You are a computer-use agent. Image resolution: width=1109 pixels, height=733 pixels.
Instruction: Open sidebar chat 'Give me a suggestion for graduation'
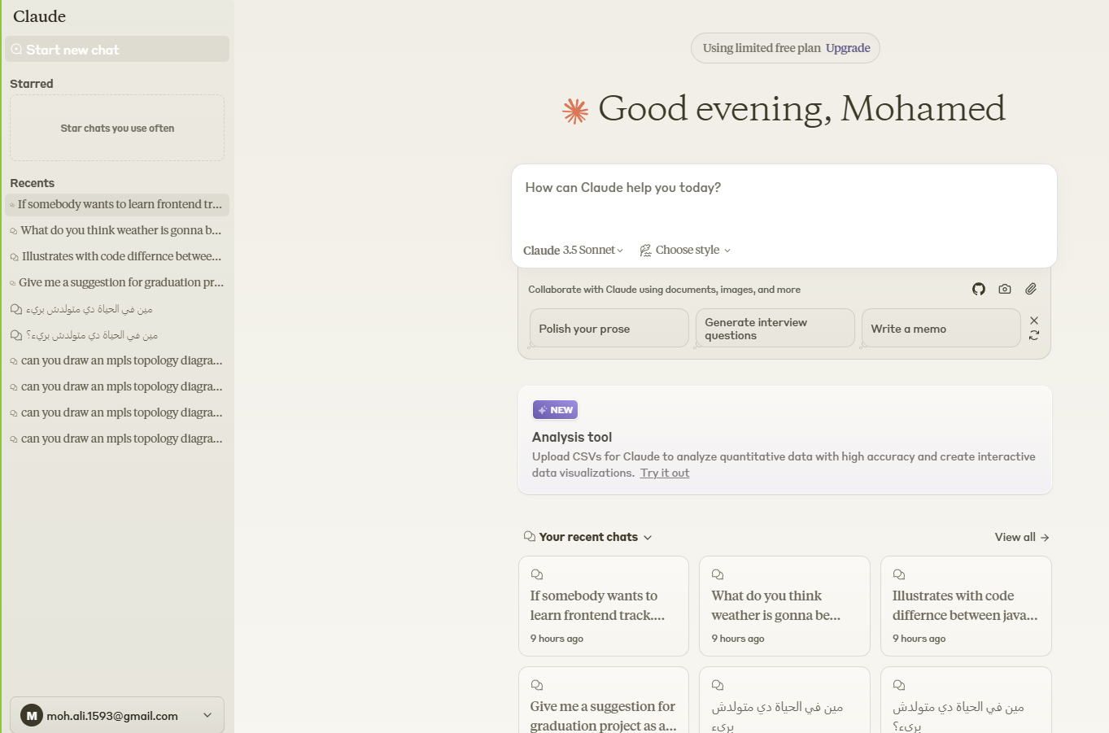tap(117, 282)
